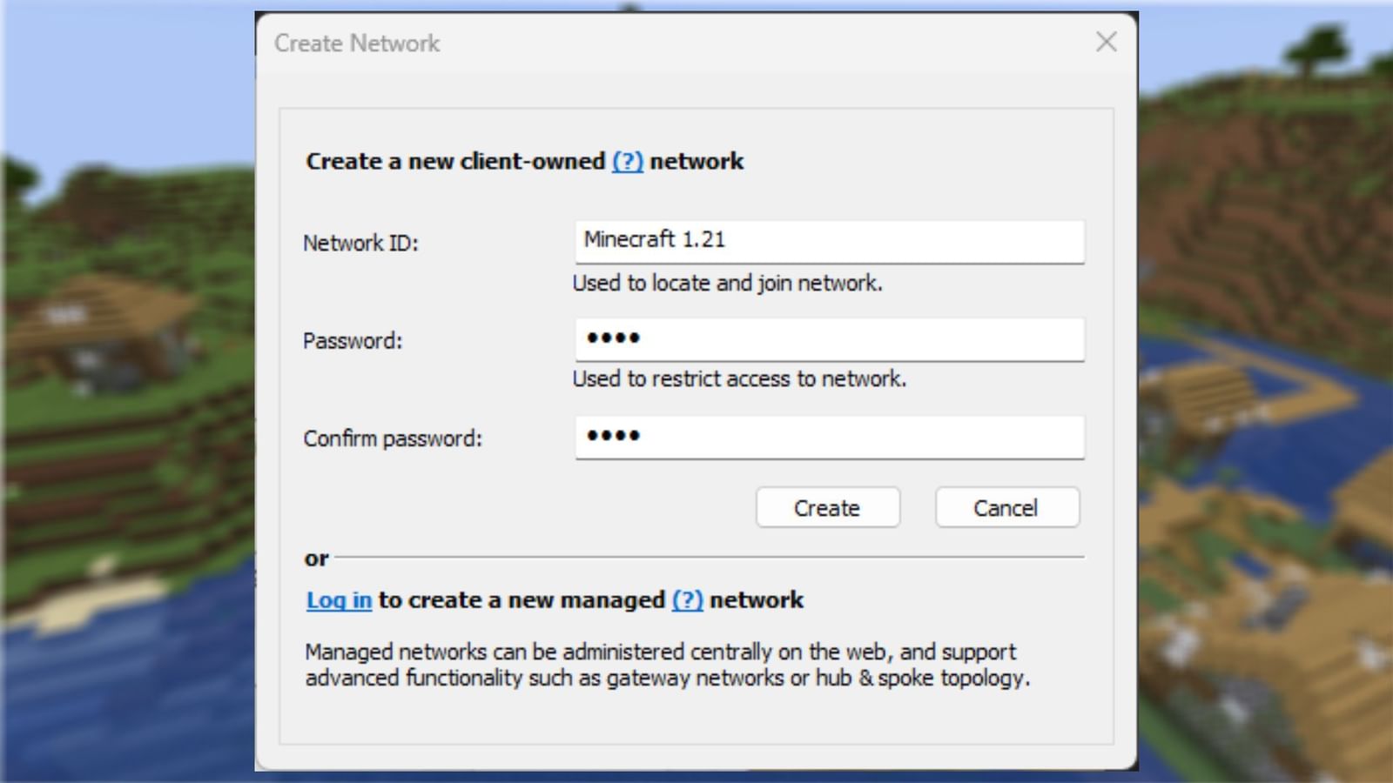Click the hint Used to locate and join network
The height and width of the screenshot is (783, 1393).
pos(727,283)
